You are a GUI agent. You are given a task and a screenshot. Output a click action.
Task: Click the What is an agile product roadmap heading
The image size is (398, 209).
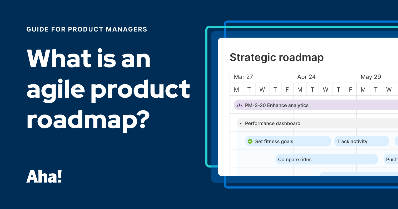tap(108, 89)
